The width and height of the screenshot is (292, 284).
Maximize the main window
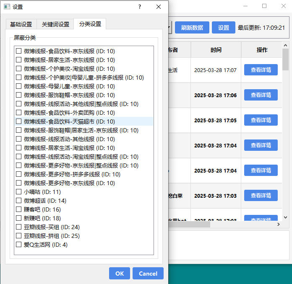point(264,6)
